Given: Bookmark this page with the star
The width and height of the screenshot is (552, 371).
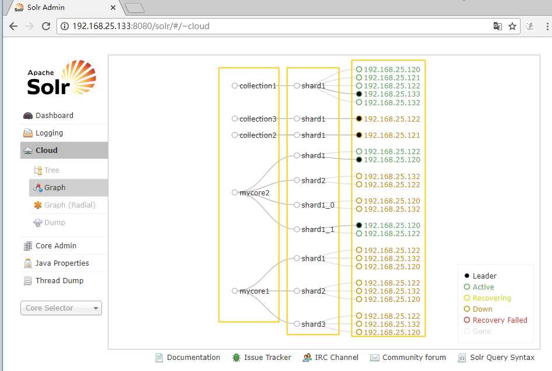Looking at the screenshot, I should point(512,26).
